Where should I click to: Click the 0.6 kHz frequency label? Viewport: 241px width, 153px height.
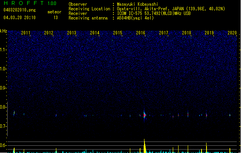pos(3,145)
